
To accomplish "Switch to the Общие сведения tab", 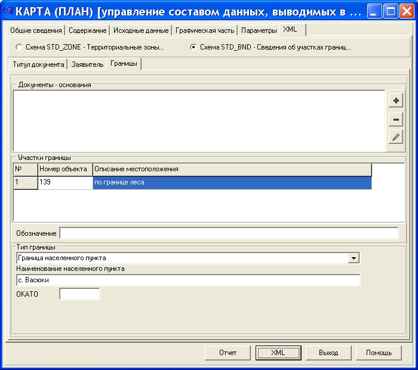I will tap(36, 30).
